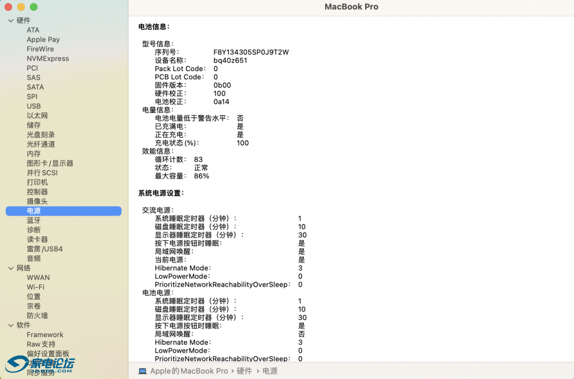Image resolution: width=574 pixels, height=379 pixels.
Task: Click the 交流电源 section label
Action: coord(158,210)
